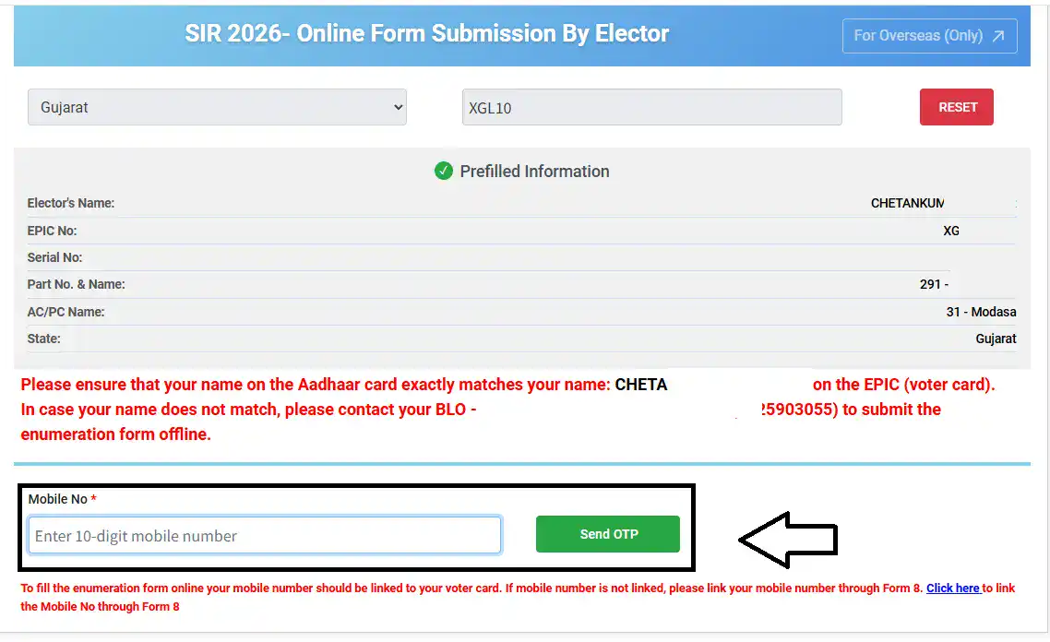
Task: Click the SIR 2026 page header title
Action: click(x=426, y=34)
